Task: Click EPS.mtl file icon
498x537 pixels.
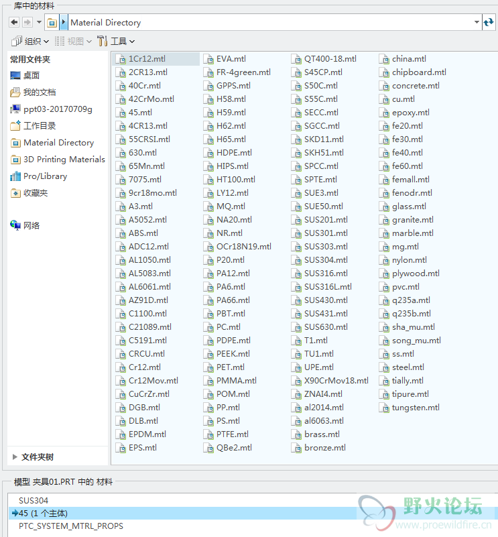Action: click(121, 448)
